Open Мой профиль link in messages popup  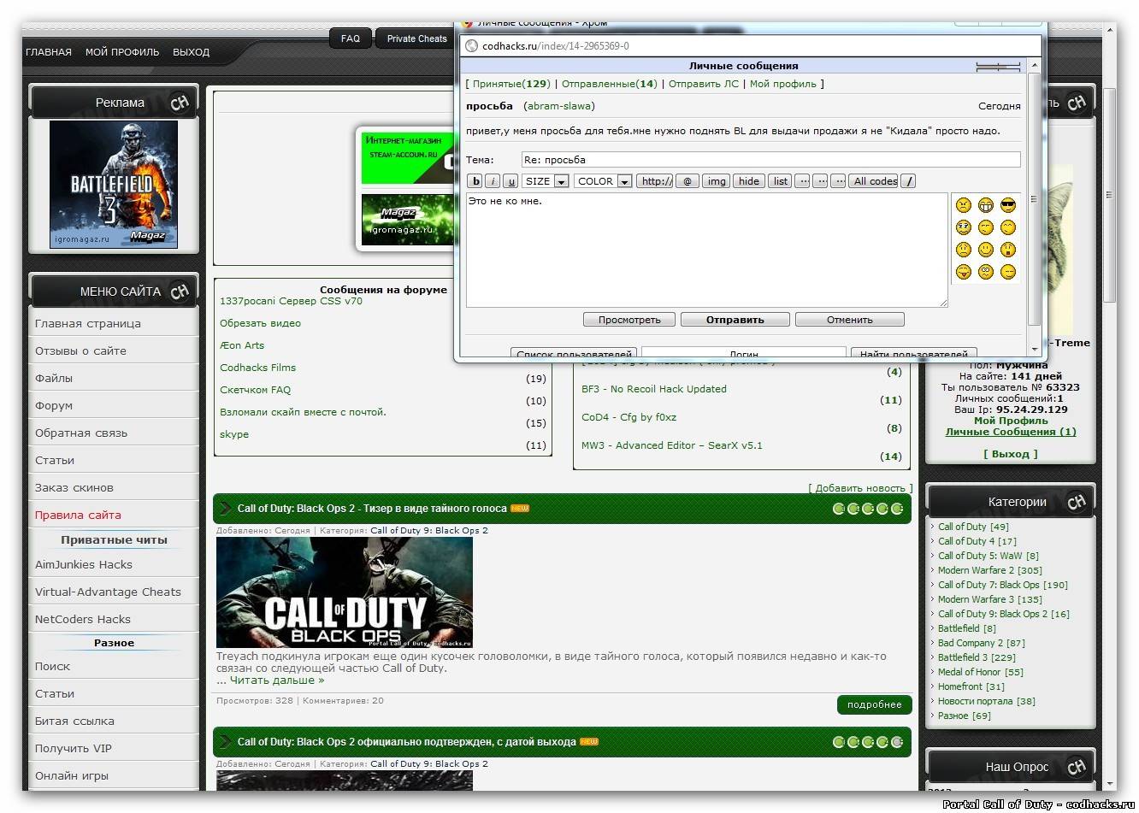tap(782, 84)
